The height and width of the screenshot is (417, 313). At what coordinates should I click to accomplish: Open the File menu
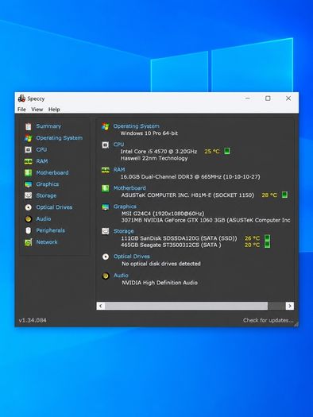pos(21,110)
